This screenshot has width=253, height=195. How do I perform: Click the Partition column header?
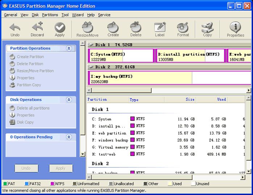108,99
